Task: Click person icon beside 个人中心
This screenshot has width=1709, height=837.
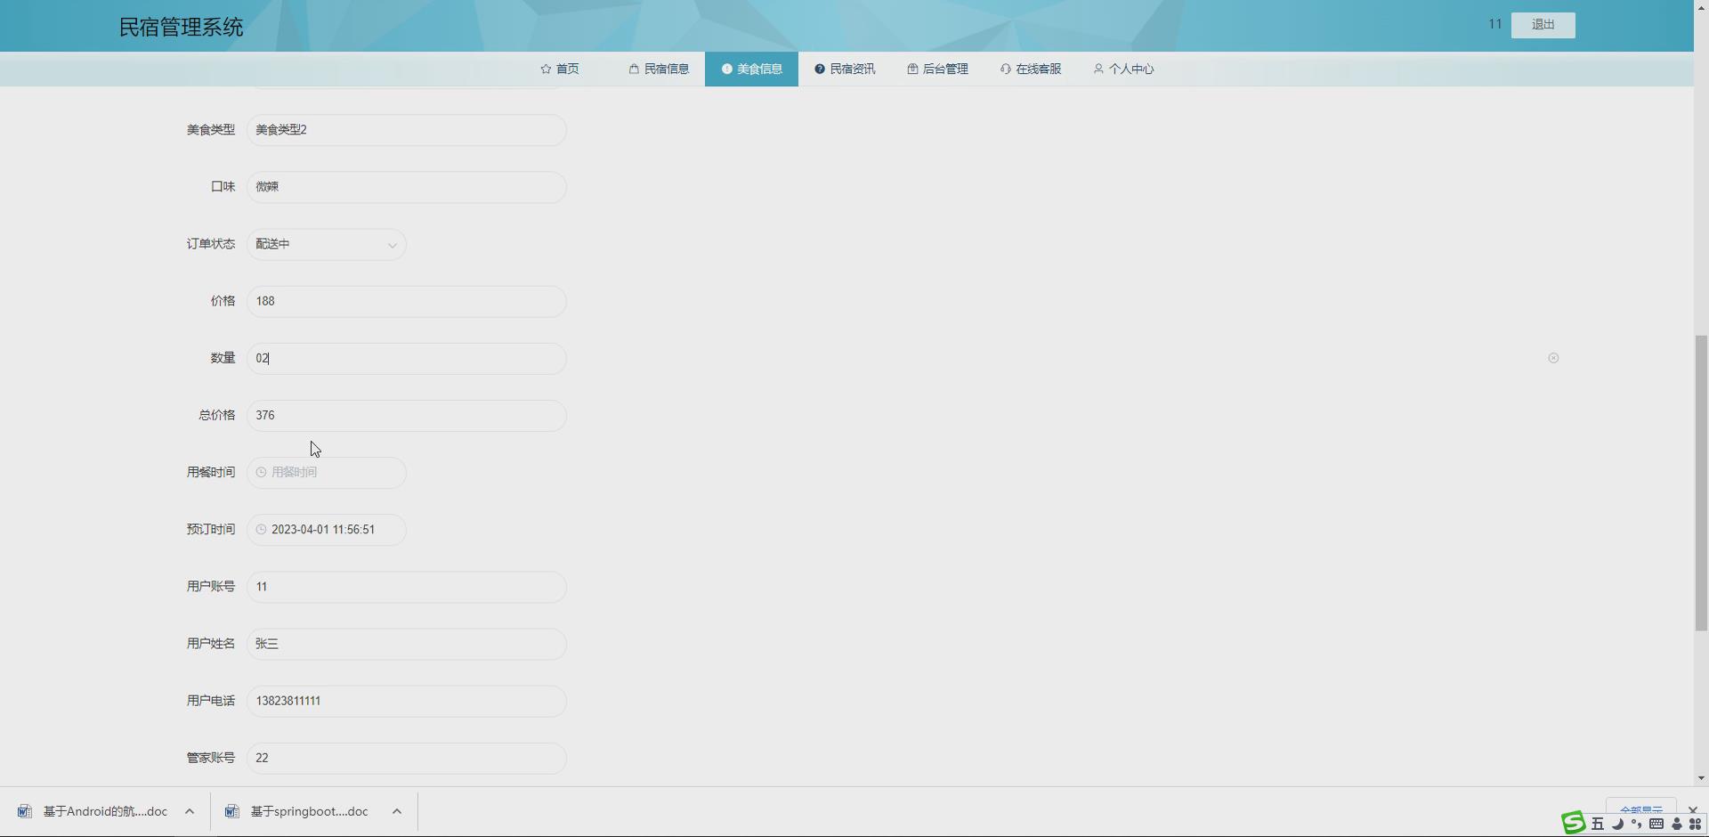Action: (1098, 69)
